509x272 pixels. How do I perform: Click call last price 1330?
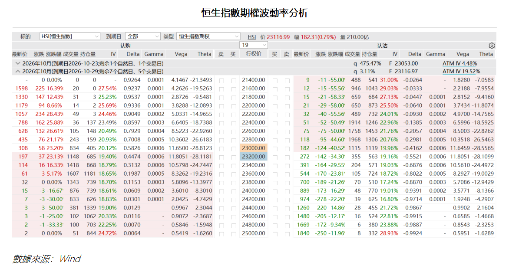(21, 97)
